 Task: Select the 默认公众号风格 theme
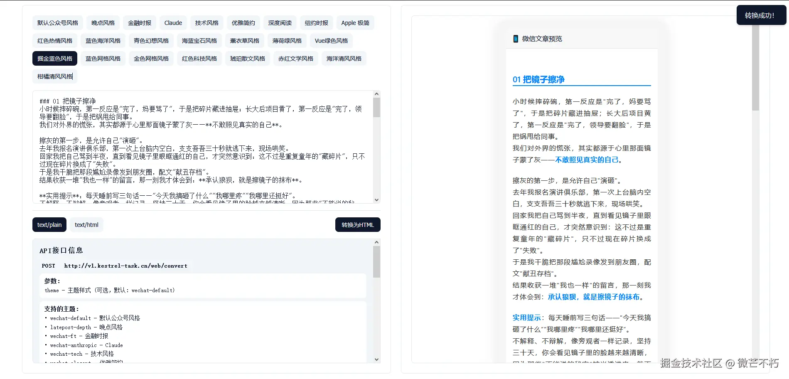pos(58,23)
